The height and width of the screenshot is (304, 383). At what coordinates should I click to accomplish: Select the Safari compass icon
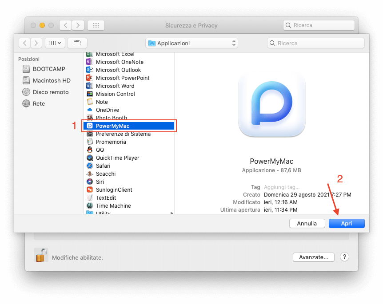point(90,166)
